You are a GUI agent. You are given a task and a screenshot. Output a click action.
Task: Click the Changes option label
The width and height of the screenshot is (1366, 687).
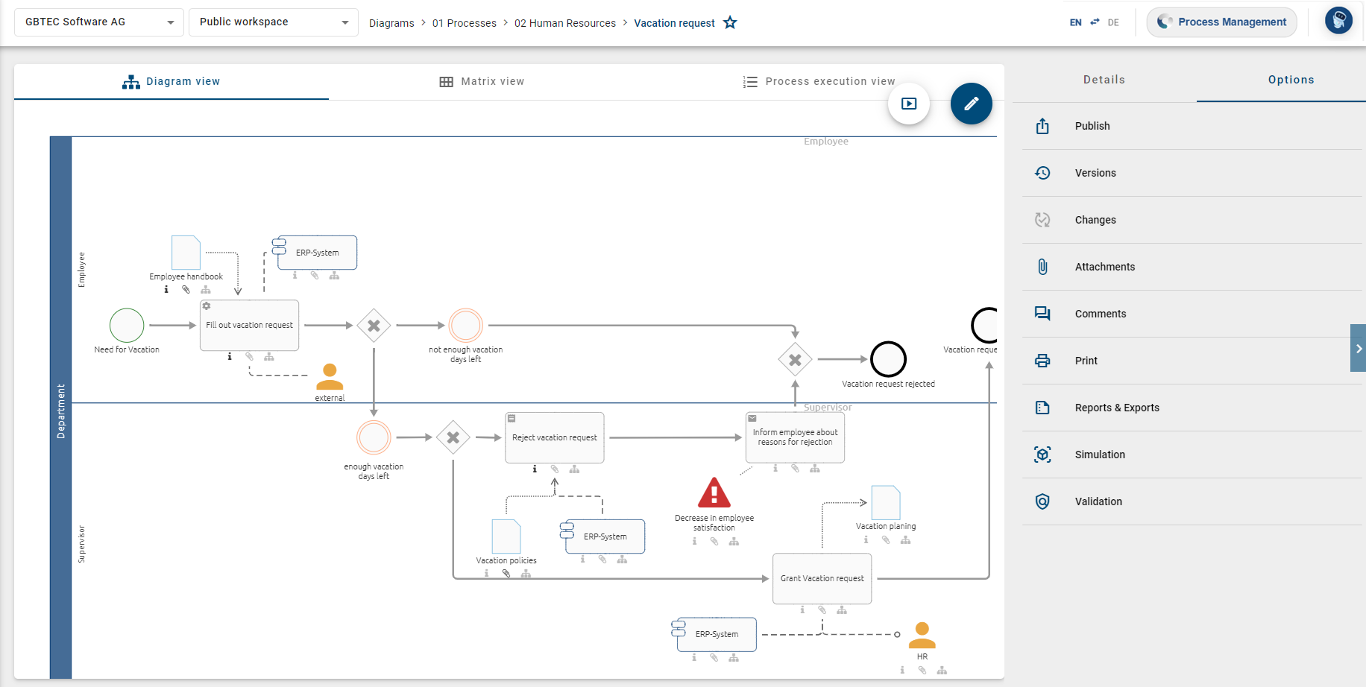point(1095,220)
